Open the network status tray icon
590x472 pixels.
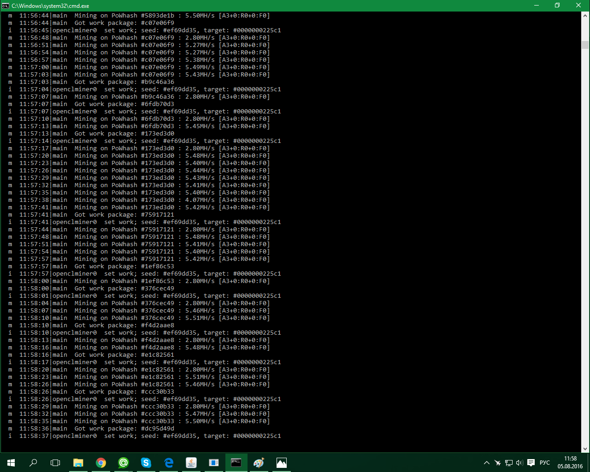click(508, 463)
